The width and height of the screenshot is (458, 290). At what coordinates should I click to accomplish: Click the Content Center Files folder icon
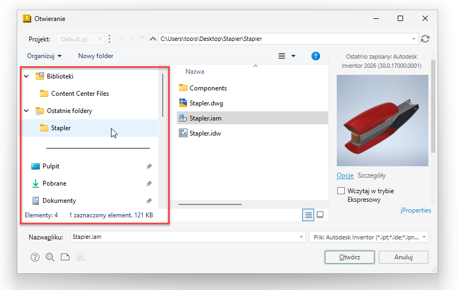[x=44, y=94]
